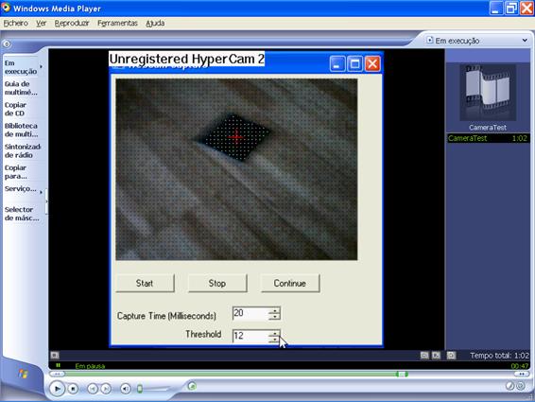Open Sintonizador de rádio
Image resolution: width=535 pixels, height=402 pixels.
[23, 150]
